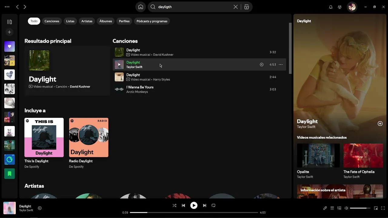Click the Arctic Monkeys artist link
This screenshot has width=388, height=218.
click(x=137, y=92)
